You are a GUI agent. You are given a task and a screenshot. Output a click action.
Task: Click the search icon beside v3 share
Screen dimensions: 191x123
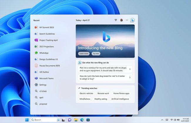pos(36,91)
